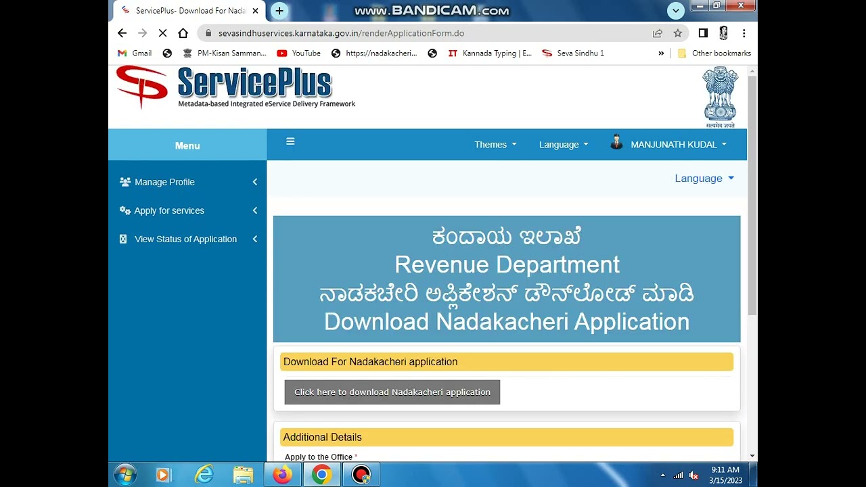The width and height of the screenshot is (866, 487).
Task: Close the ServicePlus tab
Action: pyautogui.click(x=255, y=11)
